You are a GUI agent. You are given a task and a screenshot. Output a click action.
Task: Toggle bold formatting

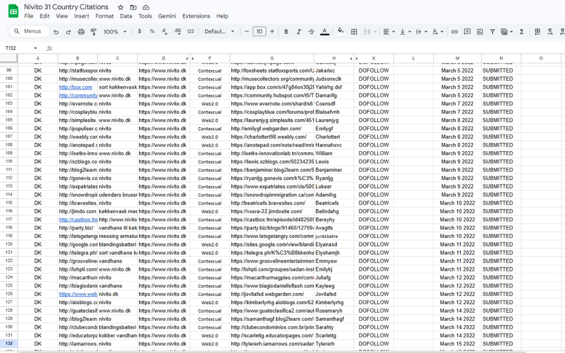pyautogui.click(x=286, y=32)
